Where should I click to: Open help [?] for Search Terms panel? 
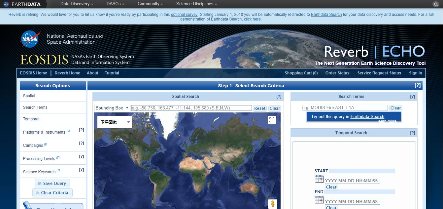[x=413, y=97]
